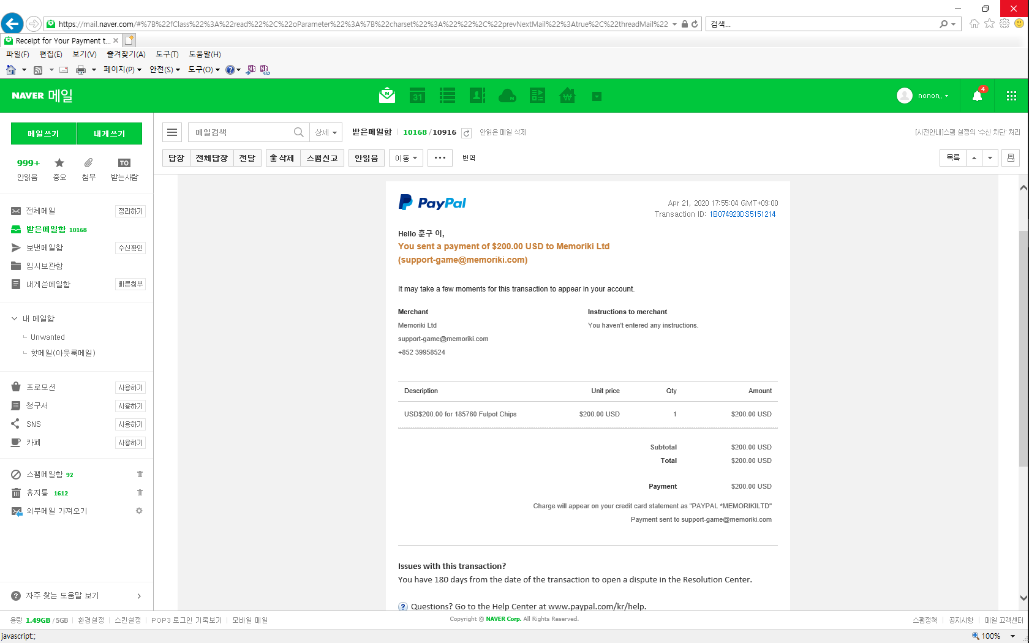This screenshot has height=643, width=1029.
Task: Click the IE home toolbar icon
Action: point(11,70)
